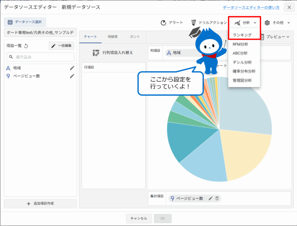The width and height of the screenshot is (297, 226).
Task: Click the キャンセル button
Action: click(139, 219)
